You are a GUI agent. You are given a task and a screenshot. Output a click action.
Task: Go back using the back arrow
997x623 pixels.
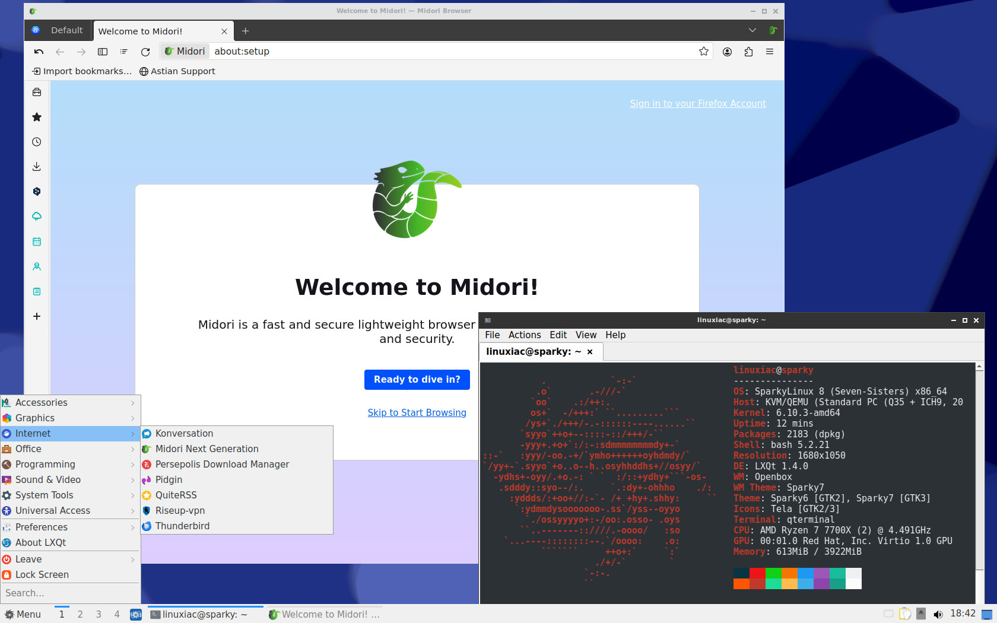tap(60, 52)
